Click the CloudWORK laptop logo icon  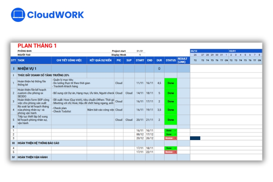coord(18,15)
